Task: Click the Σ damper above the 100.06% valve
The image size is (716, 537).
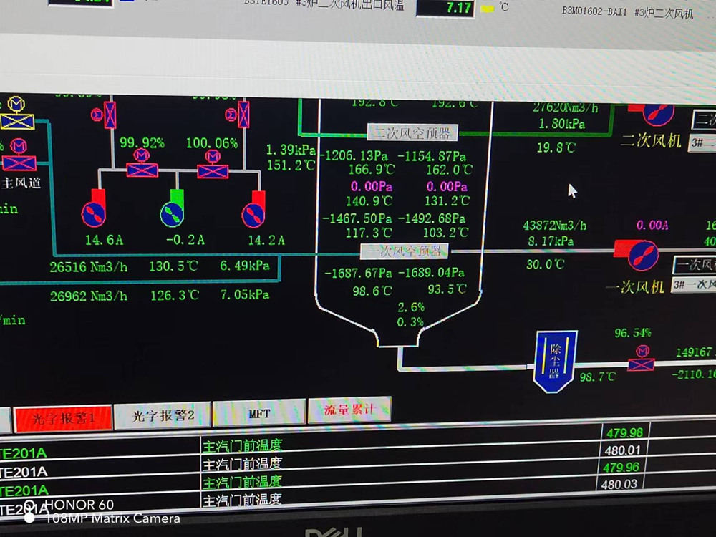Action: (x=243, y=115)
